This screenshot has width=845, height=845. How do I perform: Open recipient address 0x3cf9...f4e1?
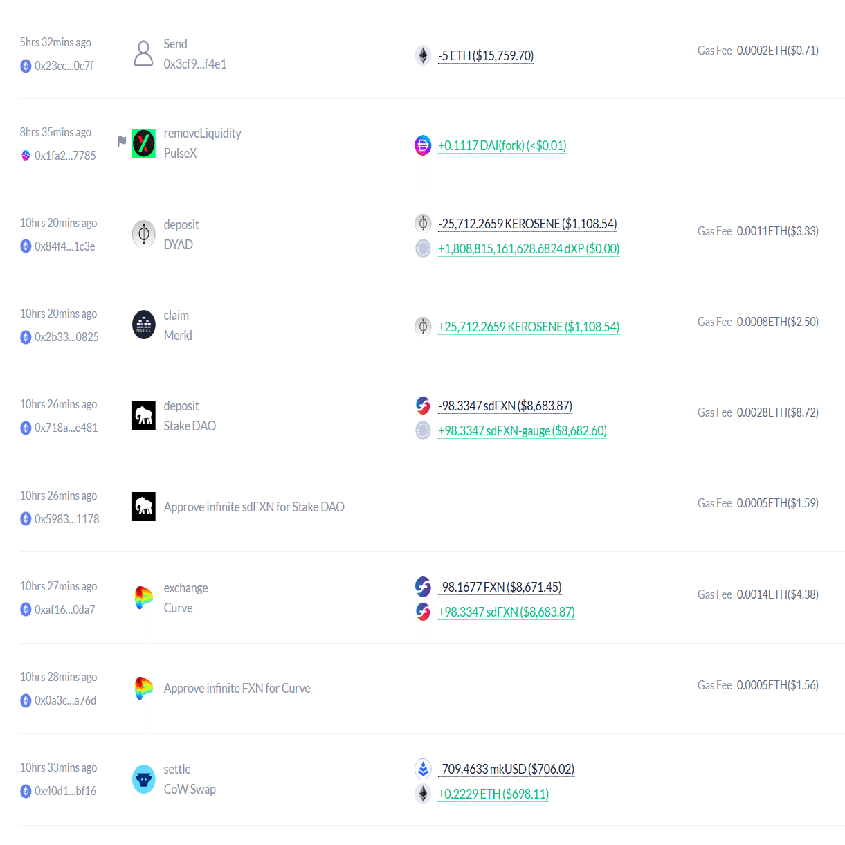click(195, 64)
